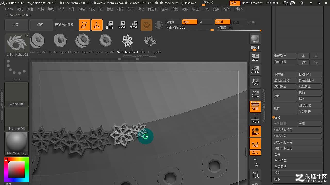Toggle XYZ rotation mode
The height and width of the screenshot is (185, 330).
255,153
